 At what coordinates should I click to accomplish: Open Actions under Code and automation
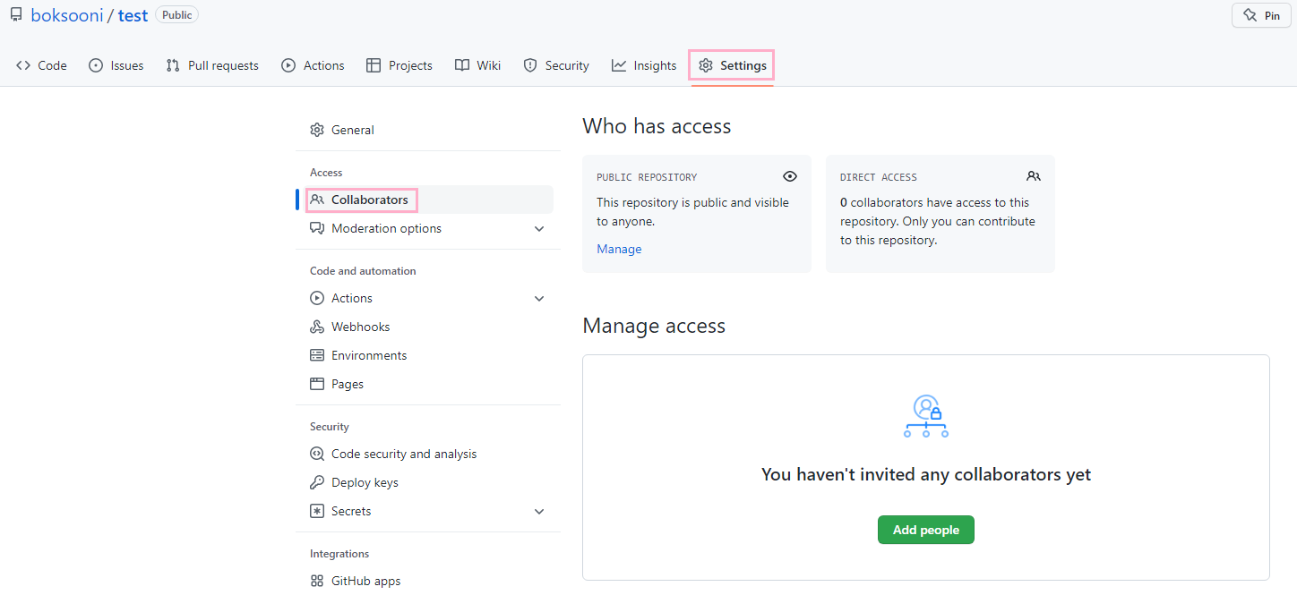425,298
